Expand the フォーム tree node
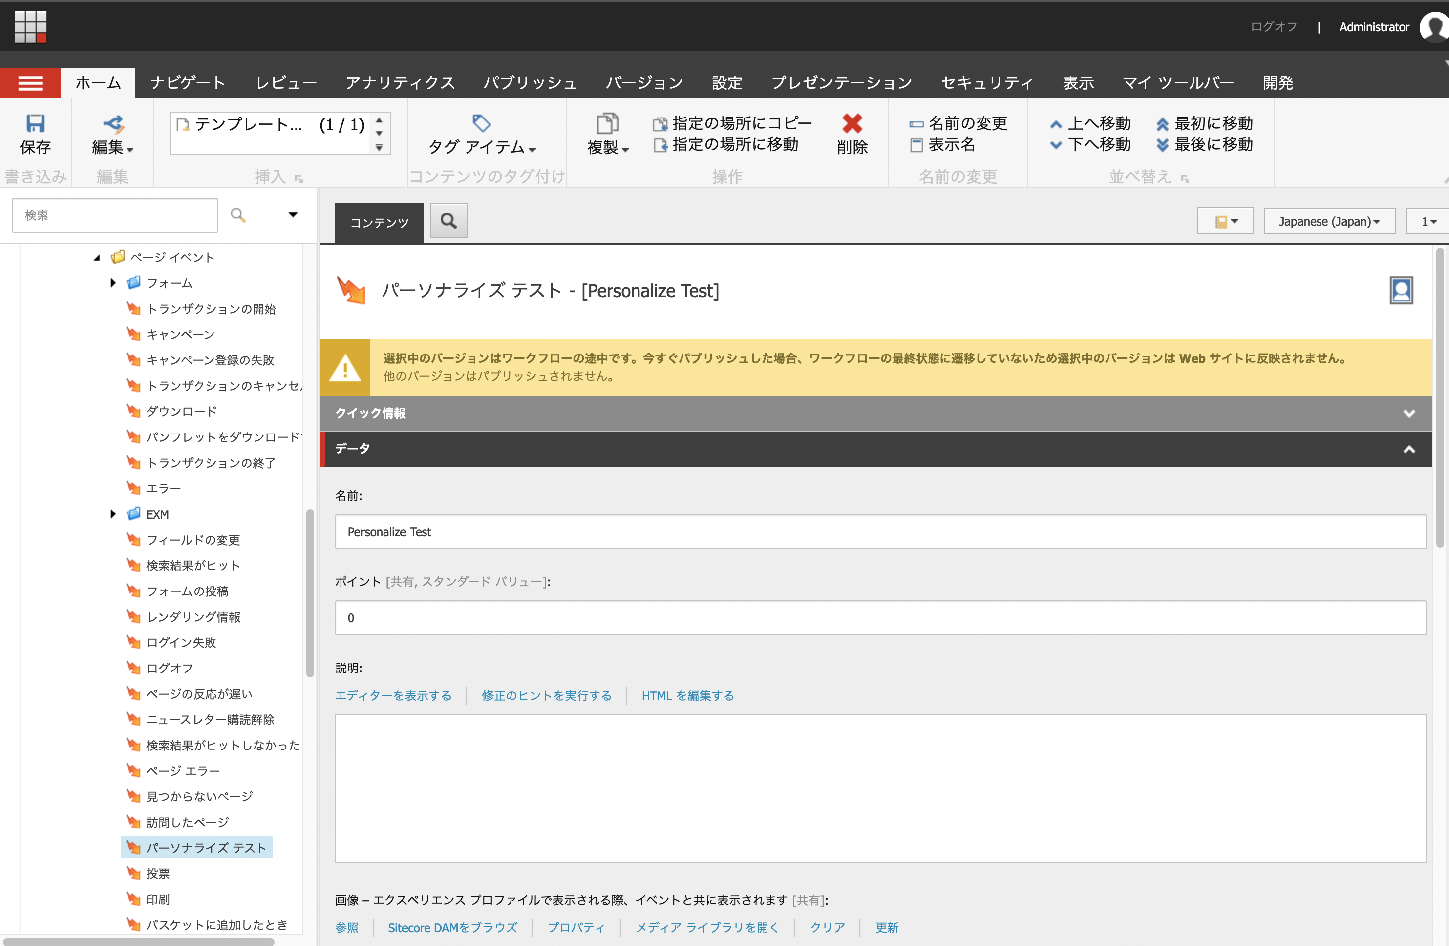 pos(113,283)
